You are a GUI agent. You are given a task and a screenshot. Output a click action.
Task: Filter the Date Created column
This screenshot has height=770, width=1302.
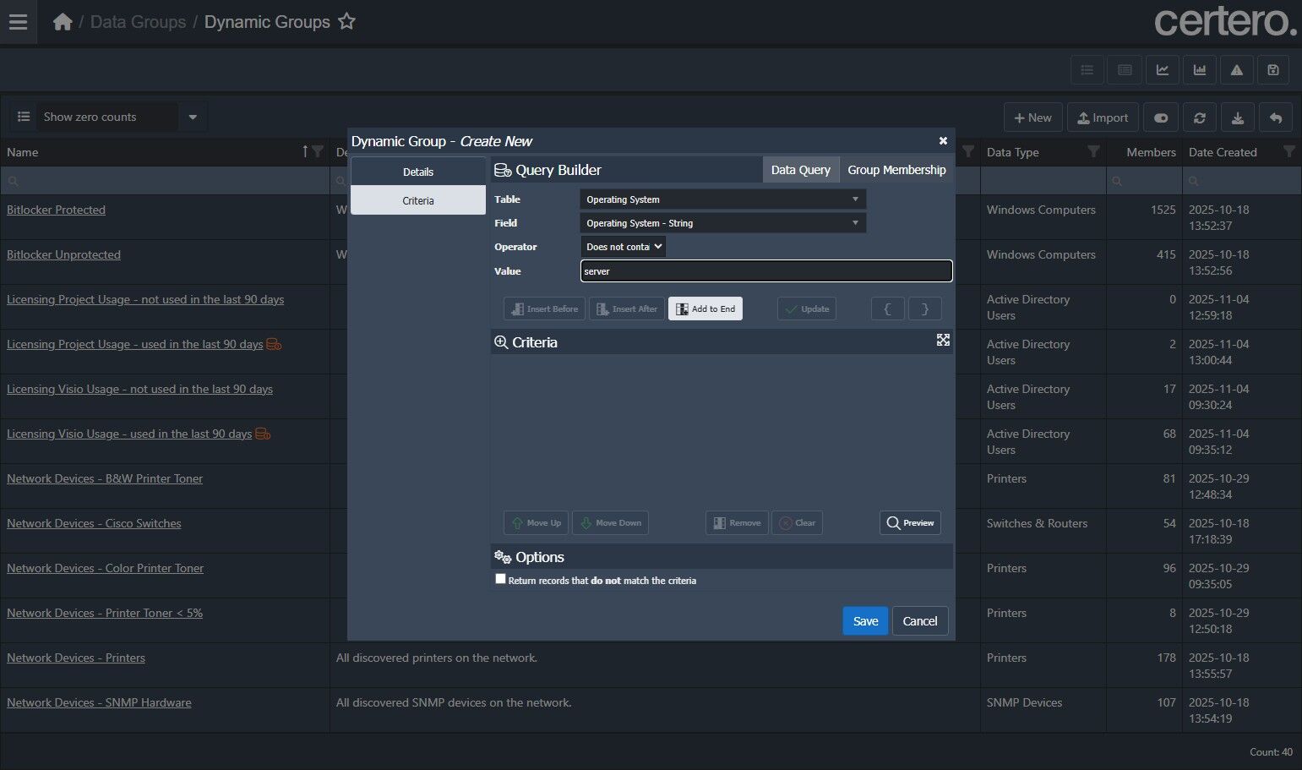(1288, 152)
